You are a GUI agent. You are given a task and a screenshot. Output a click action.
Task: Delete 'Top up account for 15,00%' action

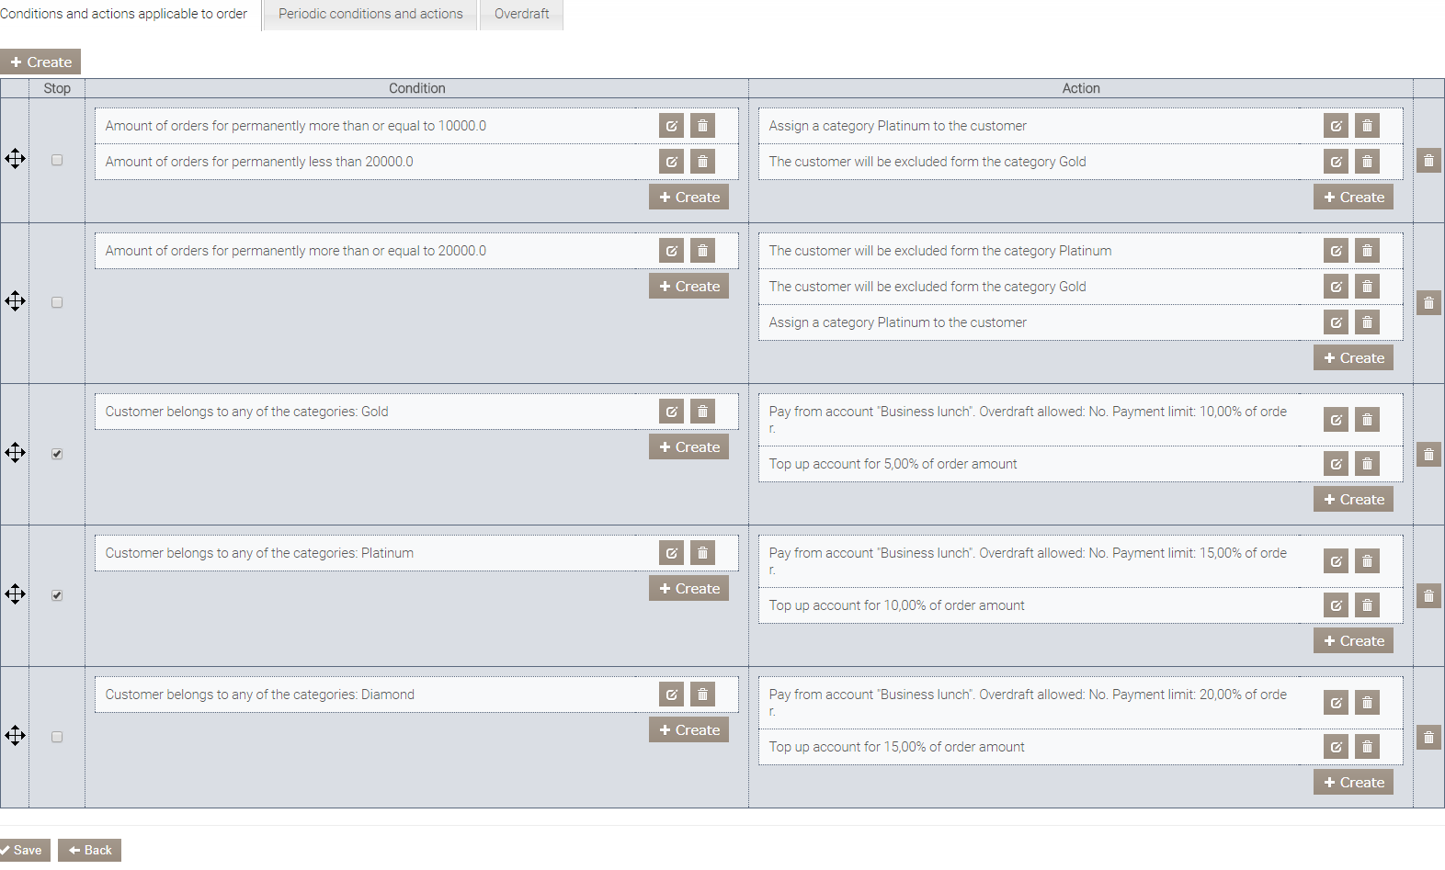pos(1367,747)
